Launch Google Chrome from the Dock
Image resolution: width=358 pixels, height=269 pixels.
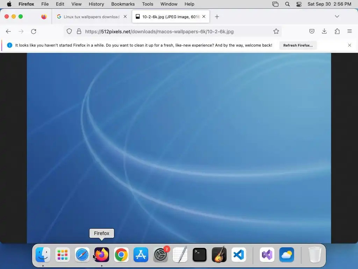[121, 255]
